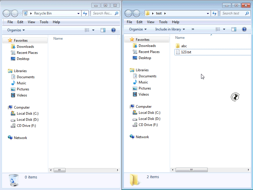253x190 pixels.
Task: Toggle preview pane in test window
Action: 234,29
